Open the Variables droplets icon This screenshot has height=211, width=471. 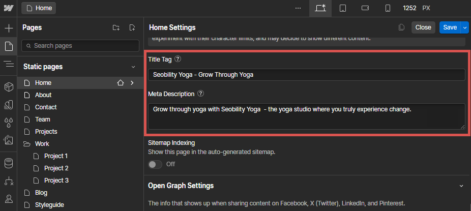click(x=9, y=122)
